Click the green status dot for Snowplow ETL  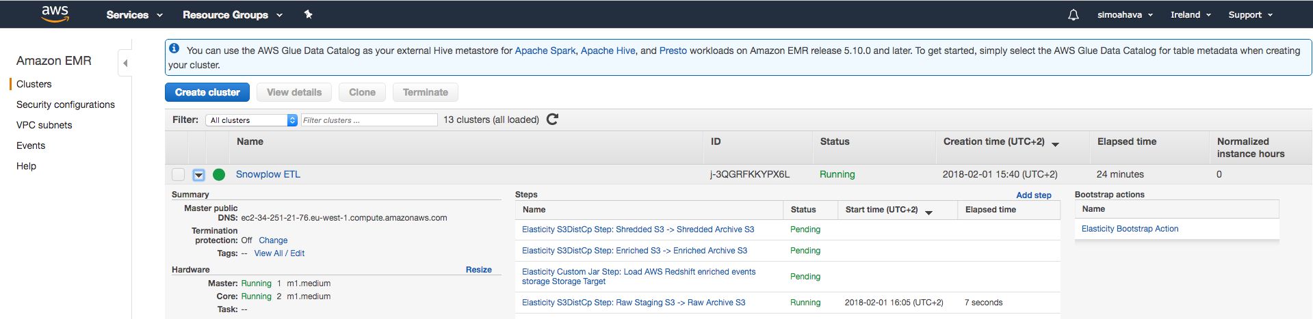click(219, 174)
